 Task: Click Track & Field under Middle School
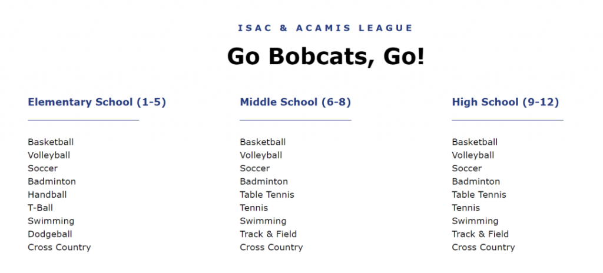coord(269,234)
